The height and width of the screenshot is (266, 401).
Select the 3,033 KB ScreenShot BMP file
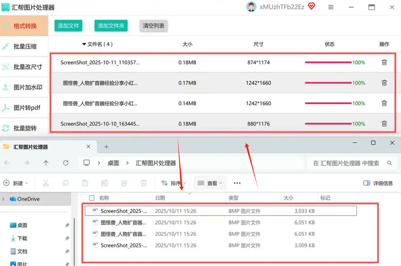coord(221,211)
